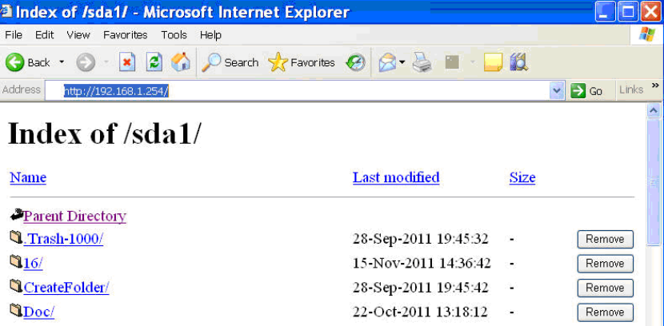
Task: Refresh the current page
Action: click(x=154, y=62)
